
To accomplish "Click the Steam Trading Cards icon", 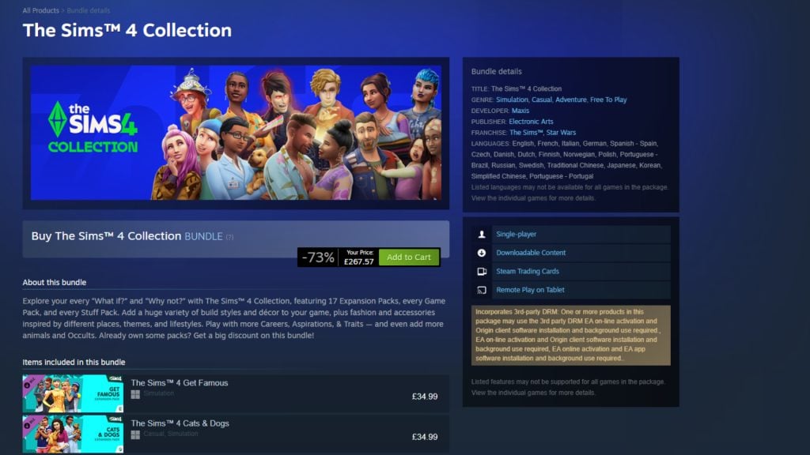I will 482,272.
